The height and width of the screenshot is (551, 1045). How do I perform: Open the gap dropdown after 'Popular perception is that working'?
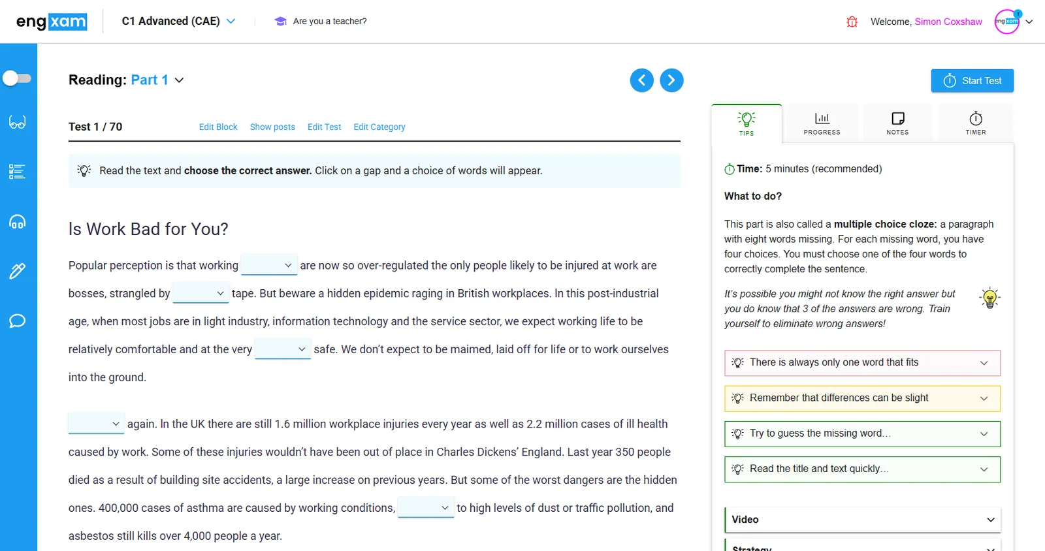269,265
